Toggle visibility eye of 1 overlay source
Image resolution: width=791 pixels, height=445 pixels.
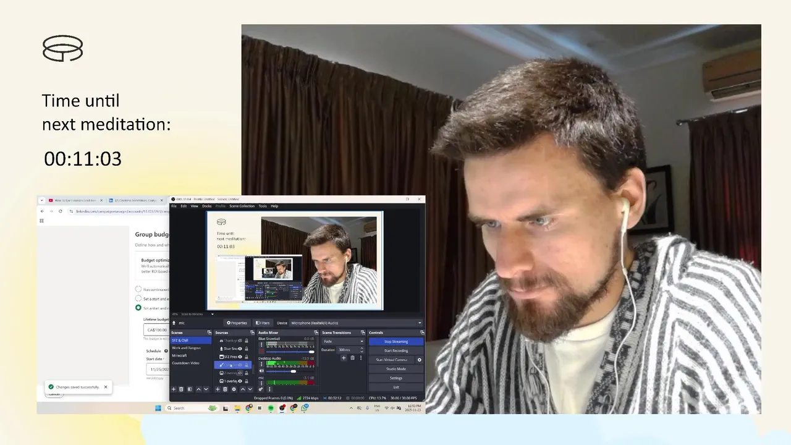pos(240,381)
